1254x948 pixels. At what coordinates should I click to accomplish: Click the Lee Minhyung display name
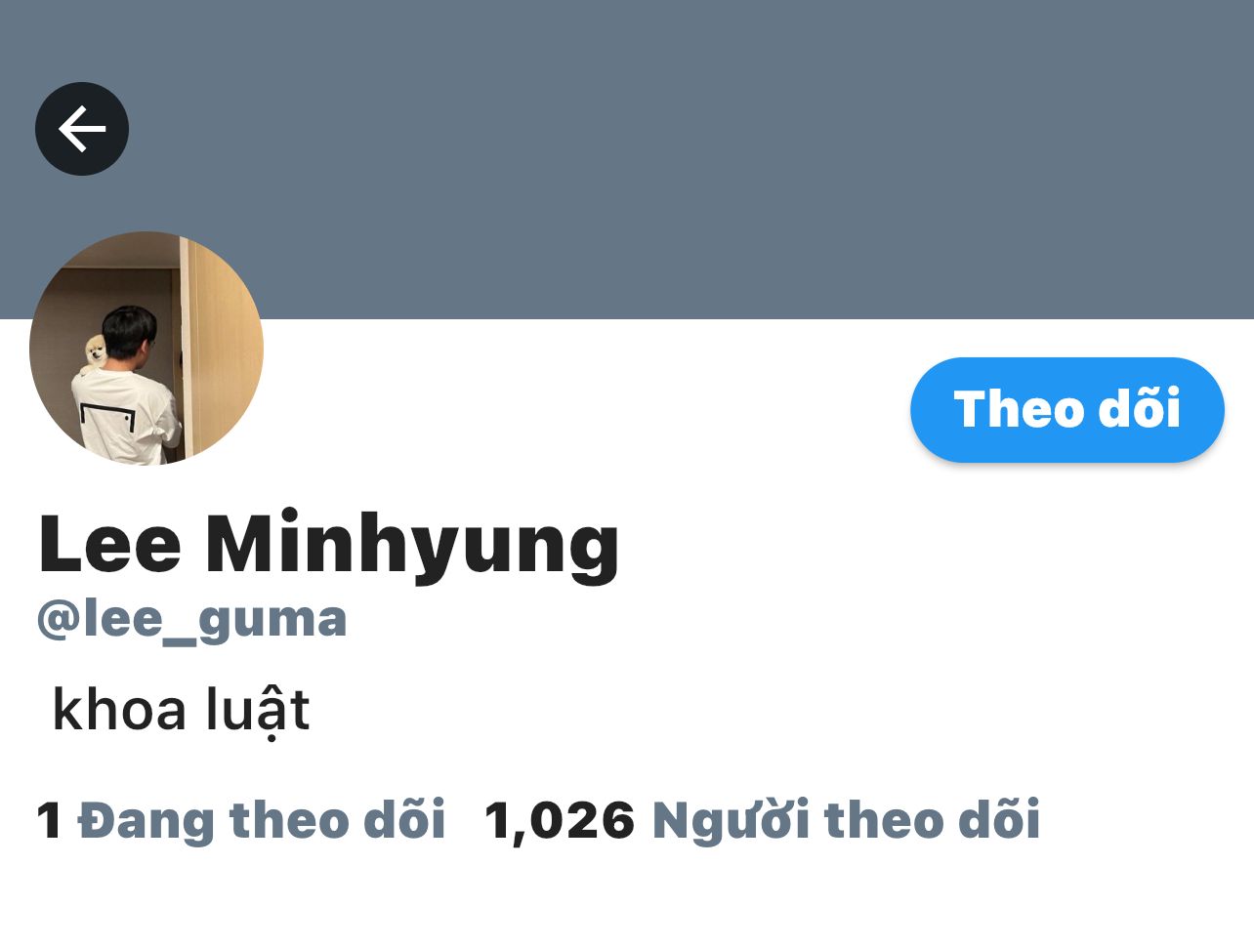[x=329, y=545]
